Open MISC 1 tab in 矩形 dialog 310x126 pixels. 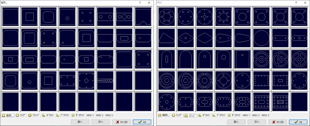pos(90,115)
